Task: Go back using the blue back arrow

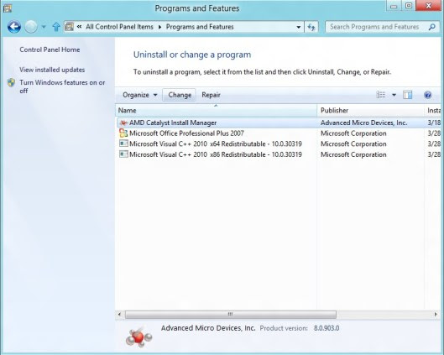Action: [14, 27]
